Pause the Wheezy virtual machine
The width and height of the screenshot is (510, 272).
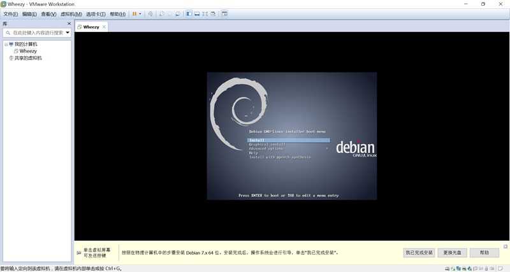point(135,14)
